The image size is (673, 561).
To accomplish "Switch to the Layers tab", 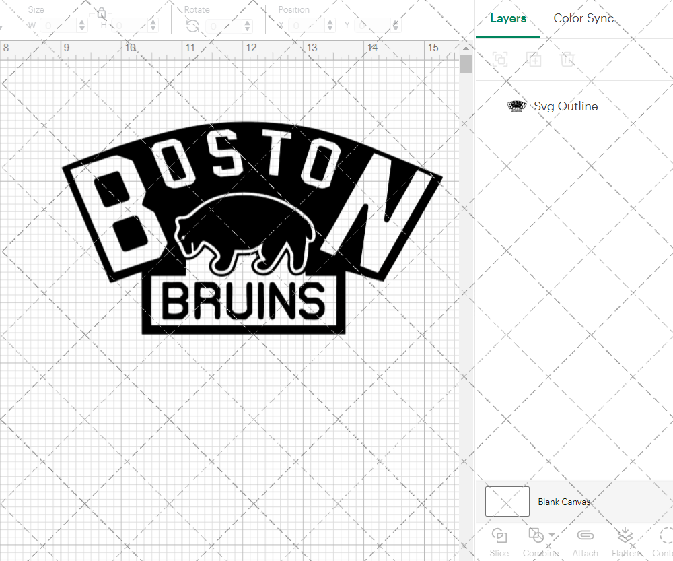I will (507, 18).
